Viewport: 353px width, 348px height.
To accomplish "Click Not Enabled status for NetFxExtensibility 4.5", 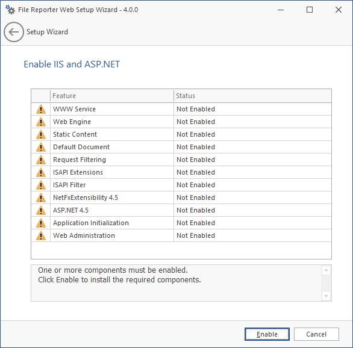I will 196,197.
